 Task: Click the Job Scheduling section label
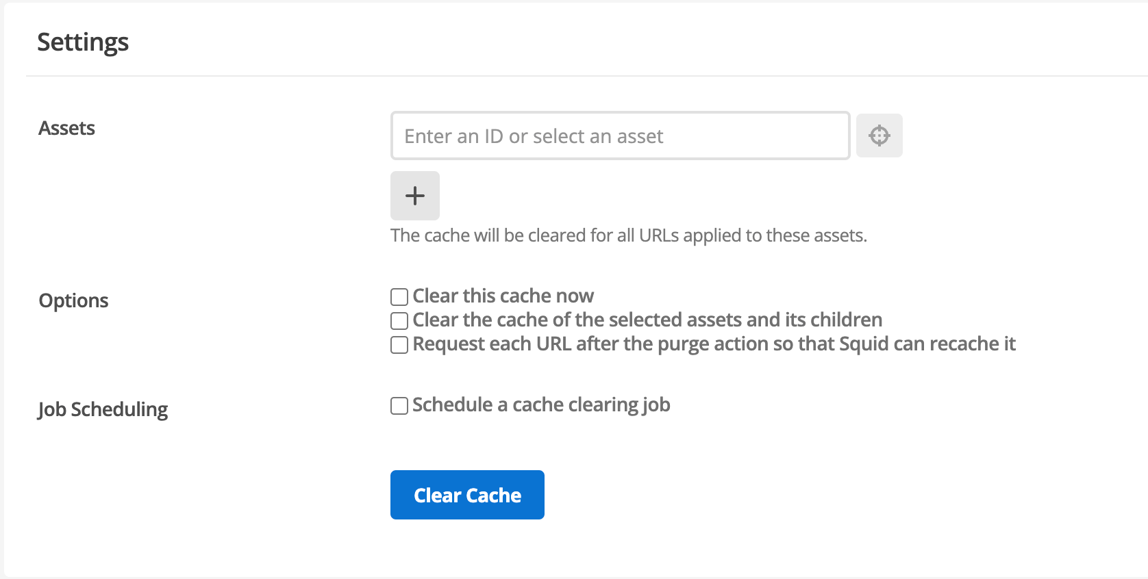103,409
